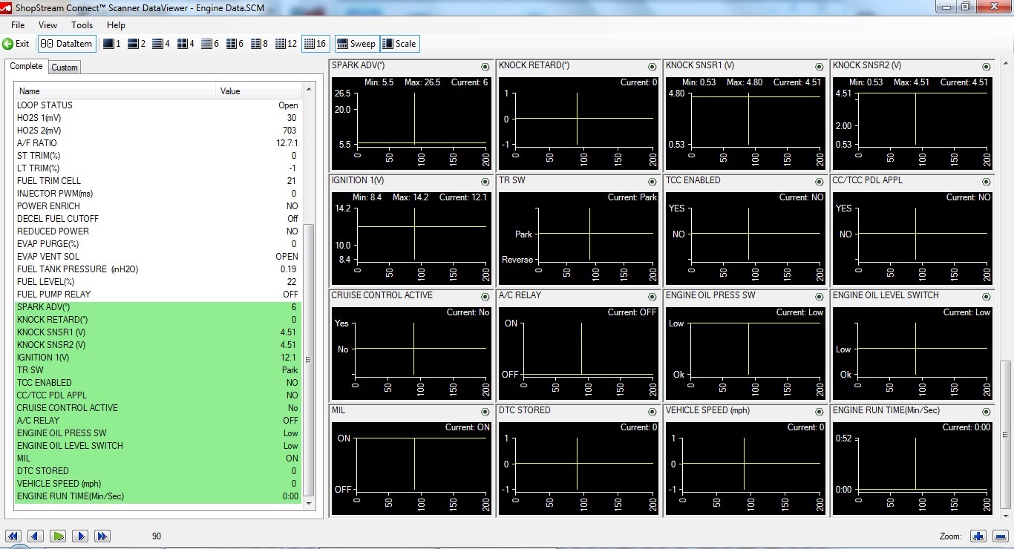This screenshot has height=549, width=1014.
Task: Open the View menu
Action: [48, 25]
